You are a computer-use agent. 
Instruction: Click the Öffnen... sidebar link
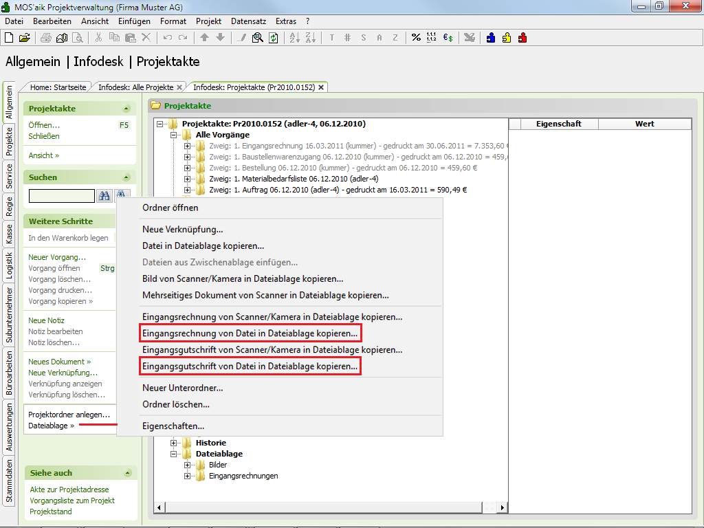point(44,125)
